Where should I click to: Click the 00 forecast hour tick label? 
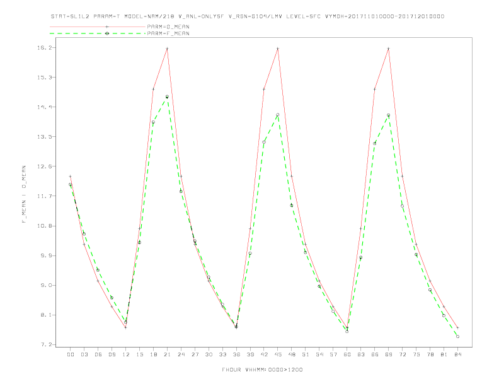[x=71, y=354]
